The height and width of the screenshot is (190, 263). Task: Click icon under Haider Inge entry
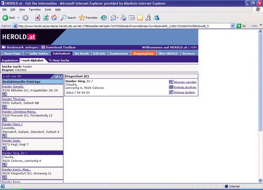5,148
